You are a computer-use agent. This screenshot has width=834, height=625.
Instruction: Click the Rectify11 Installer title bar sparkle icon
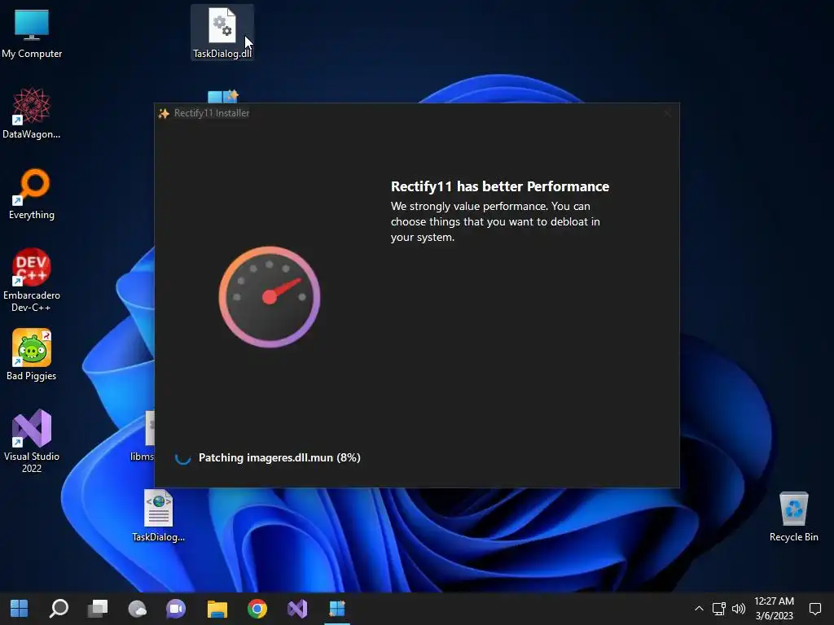(164, 113)
